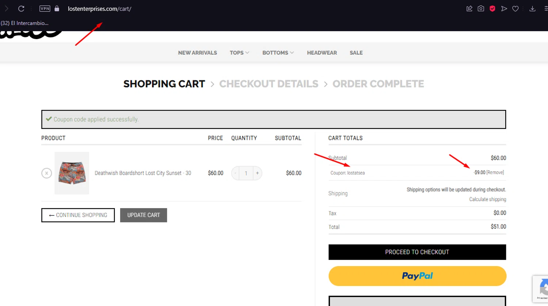Remove the lostatsea coupon
The width and height of the screenshot is (548, 306).
pos(495,172)
